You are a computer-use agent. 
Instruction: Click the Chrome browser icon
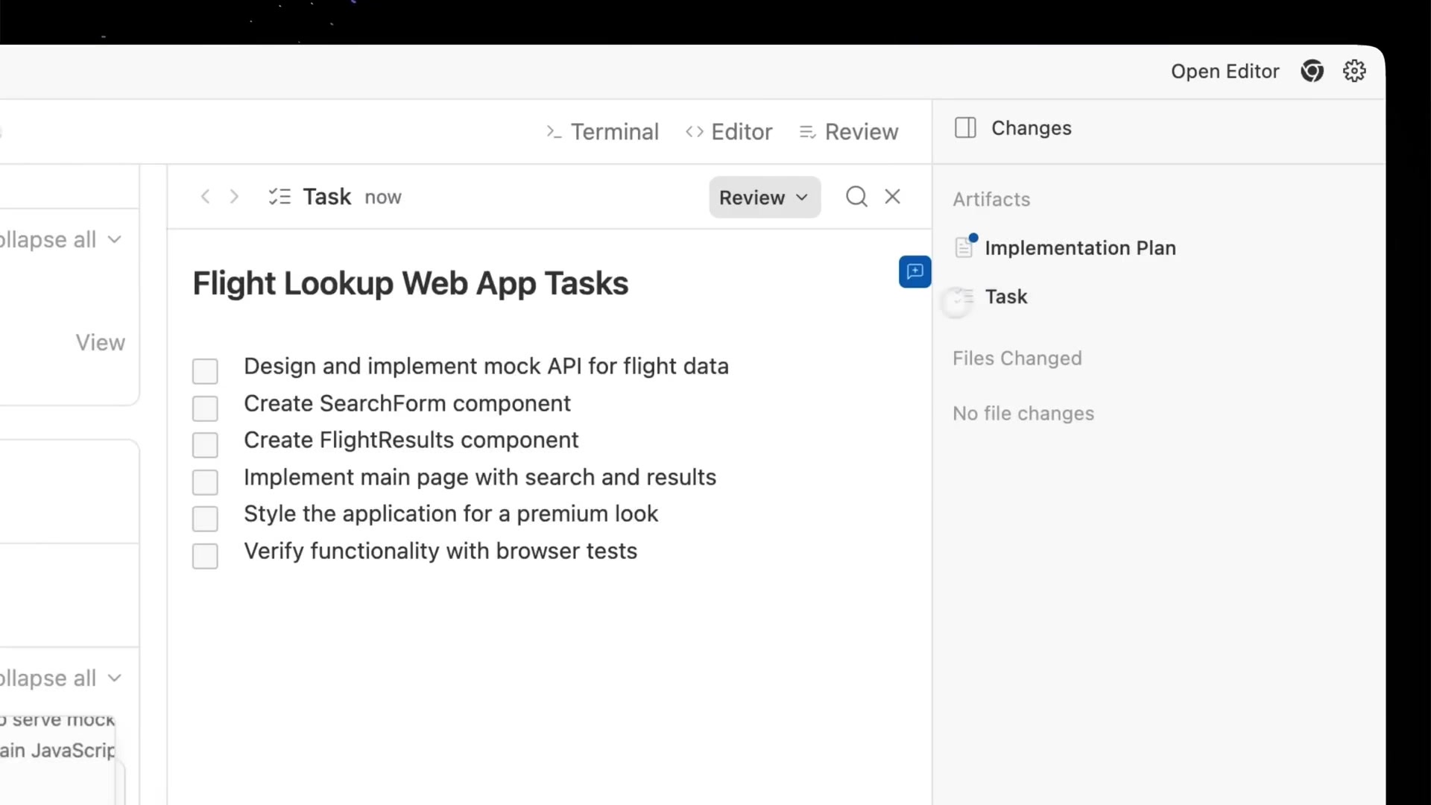1312,72
